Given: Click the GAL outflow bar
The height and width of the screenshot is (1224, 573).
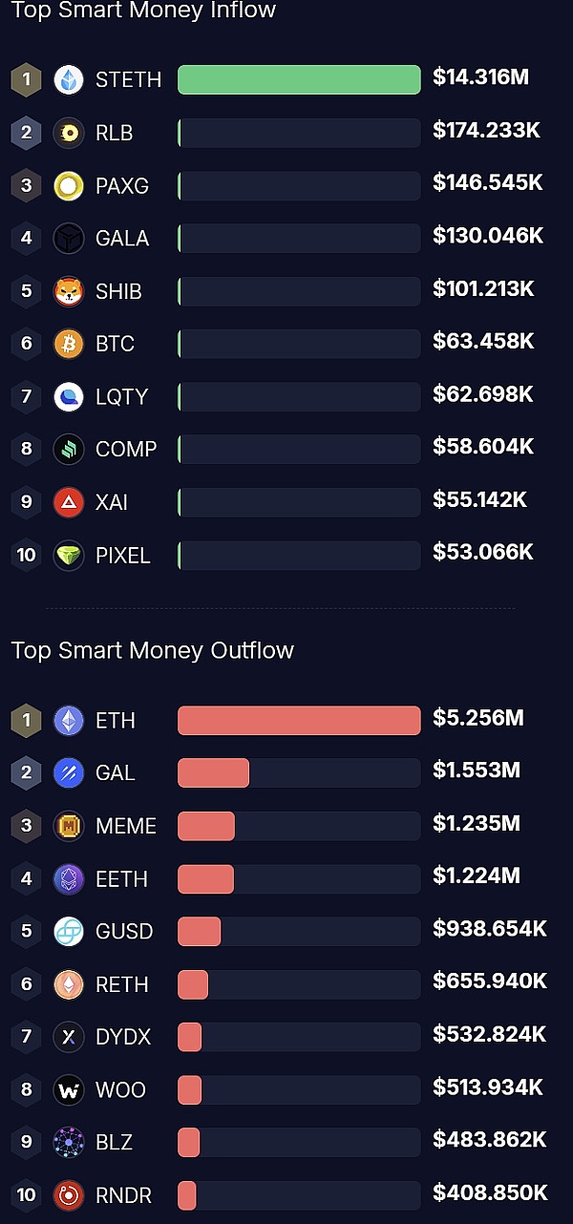Looking at the screenshot, I should [x=214, y=773].
